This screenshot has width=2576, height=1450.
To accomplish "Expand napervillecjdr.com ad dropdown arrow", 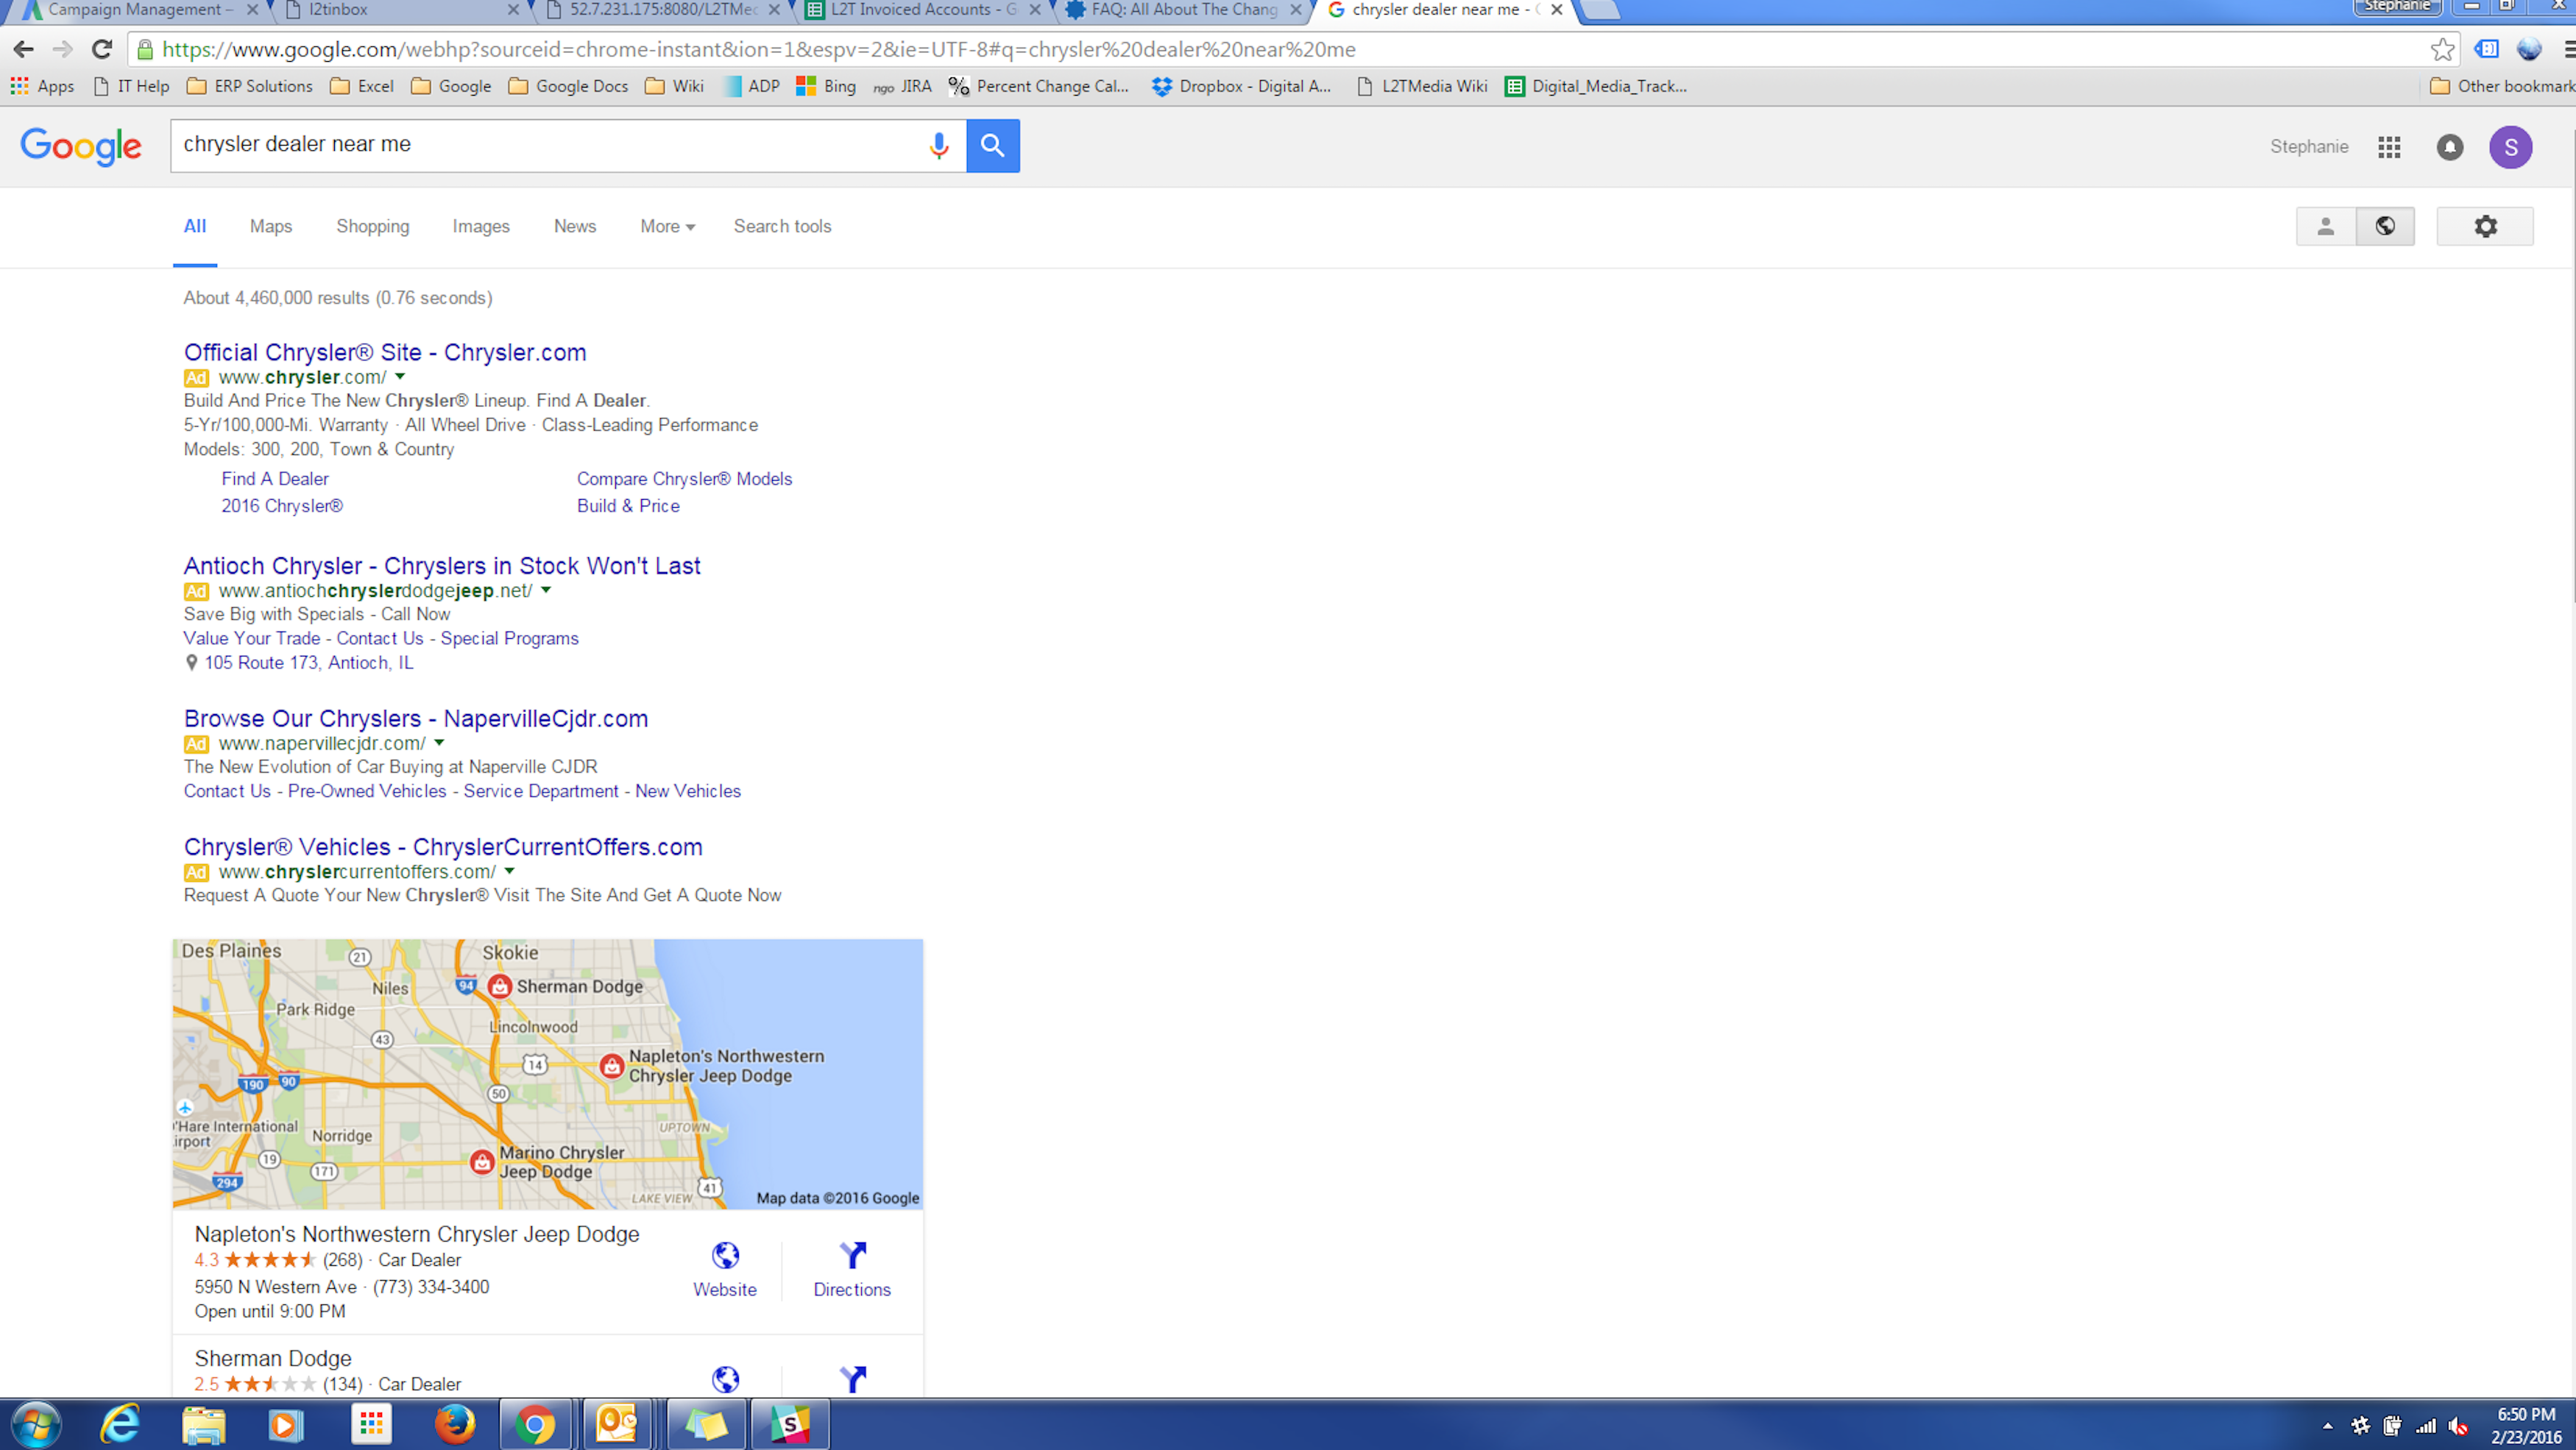I will pos(439,743).
